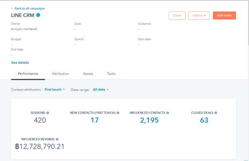The width and height of the screenshot is (249, 161).
Task: Click info icon beside Influenced Contacts
Action: coord(168,113)
